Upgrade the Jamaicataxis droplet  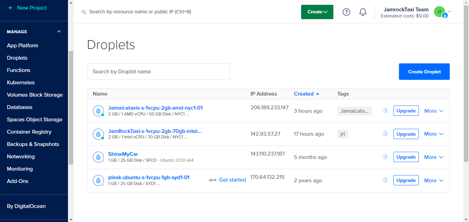(x=406, y=111)
